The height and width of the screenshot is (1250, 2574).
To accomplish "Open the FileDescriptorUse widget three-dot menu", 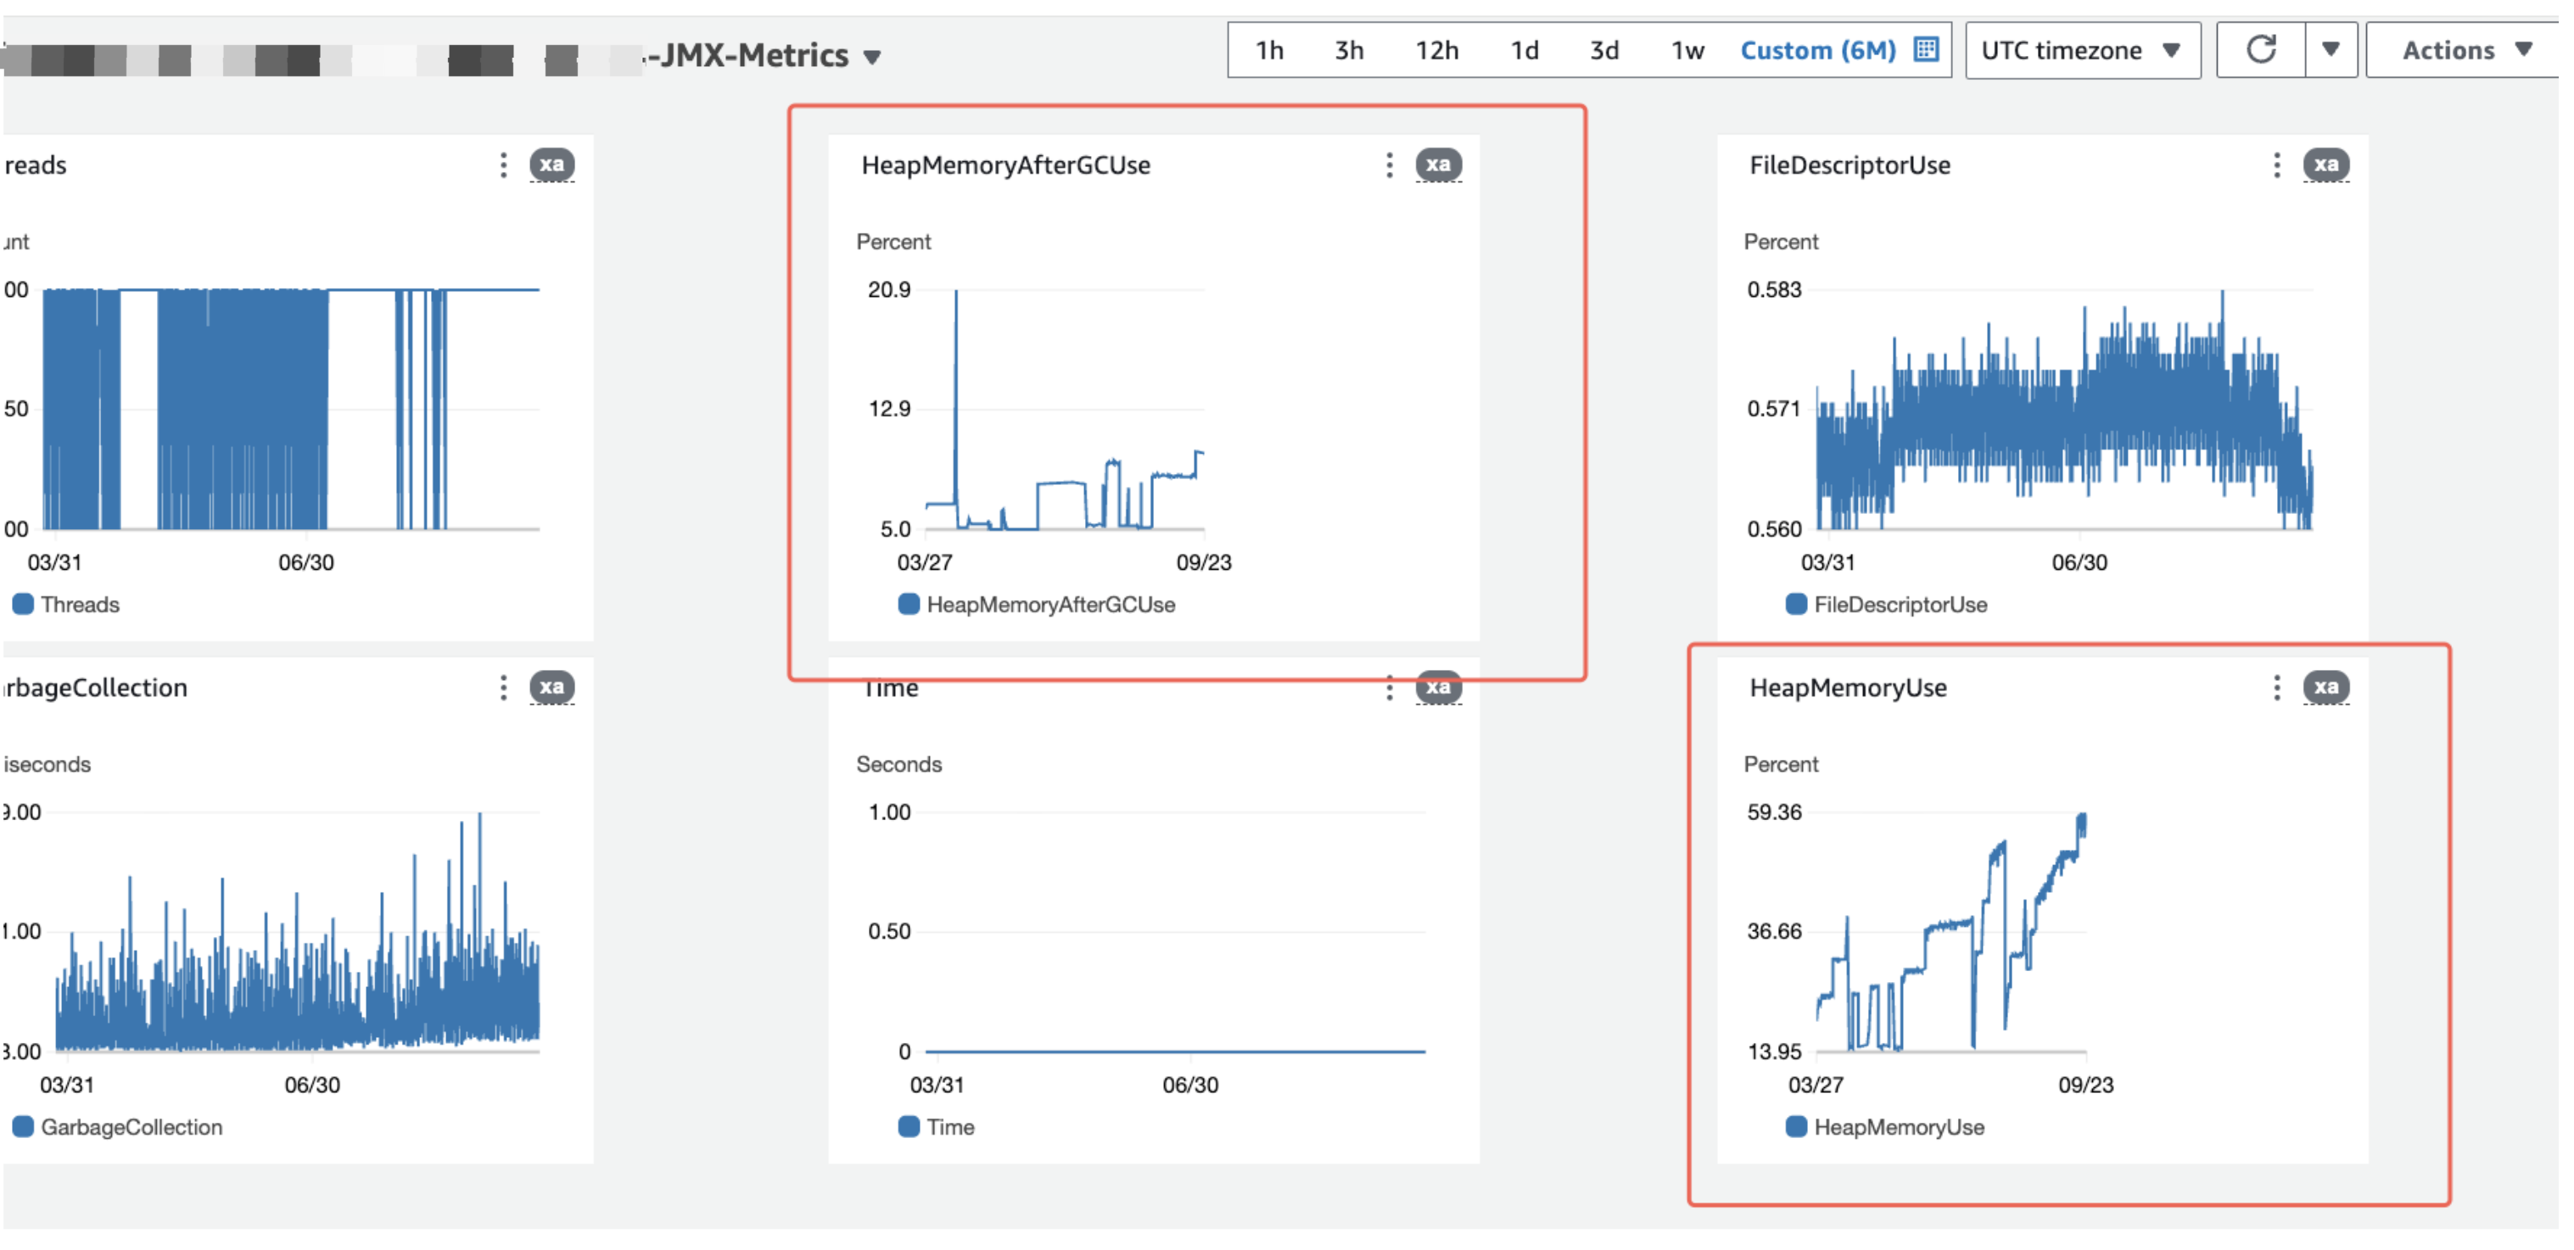I will pos(2276,165).
